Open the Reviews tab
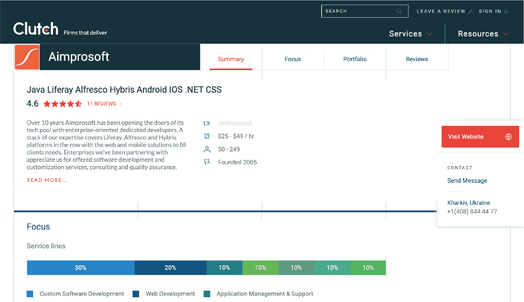The image size is (524, 302). pos(417,59)
